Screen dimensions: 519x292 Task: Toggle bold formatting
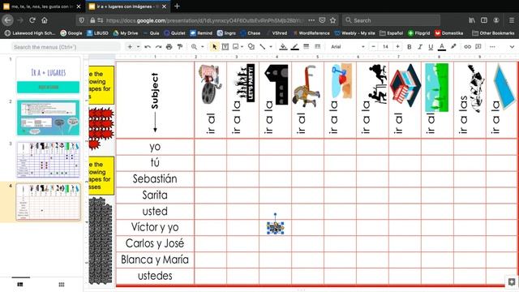click(x=410, y=47)
